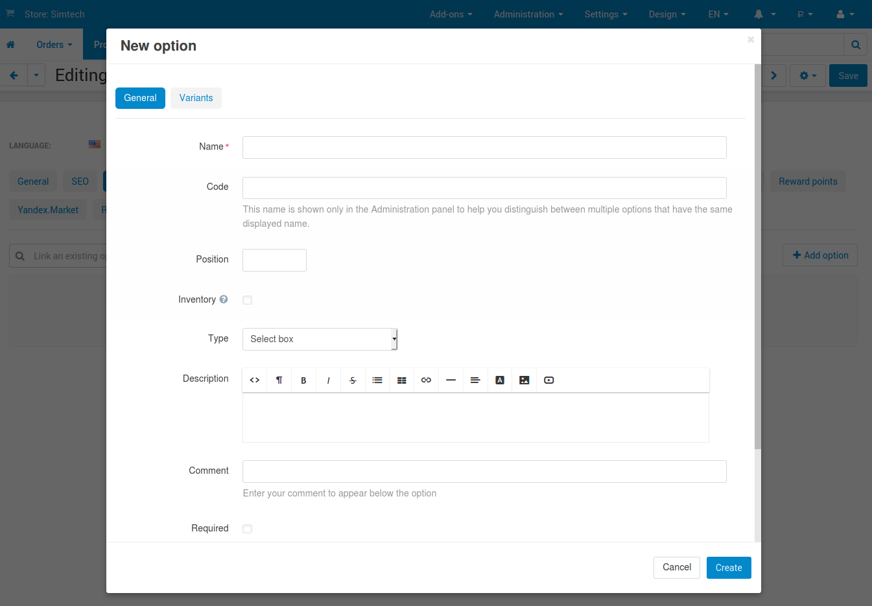Insert a list in Description editor

click(x=377, y=380)
